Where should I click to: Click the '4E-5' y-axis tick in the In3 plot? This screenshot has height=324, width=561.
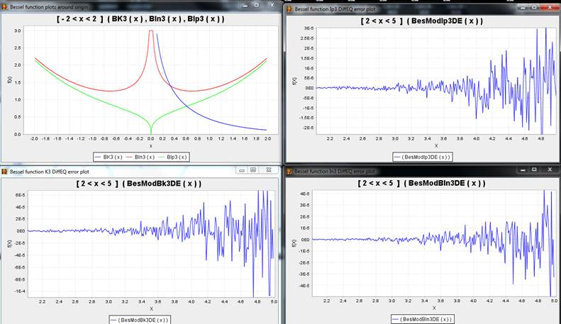point(305,194)
